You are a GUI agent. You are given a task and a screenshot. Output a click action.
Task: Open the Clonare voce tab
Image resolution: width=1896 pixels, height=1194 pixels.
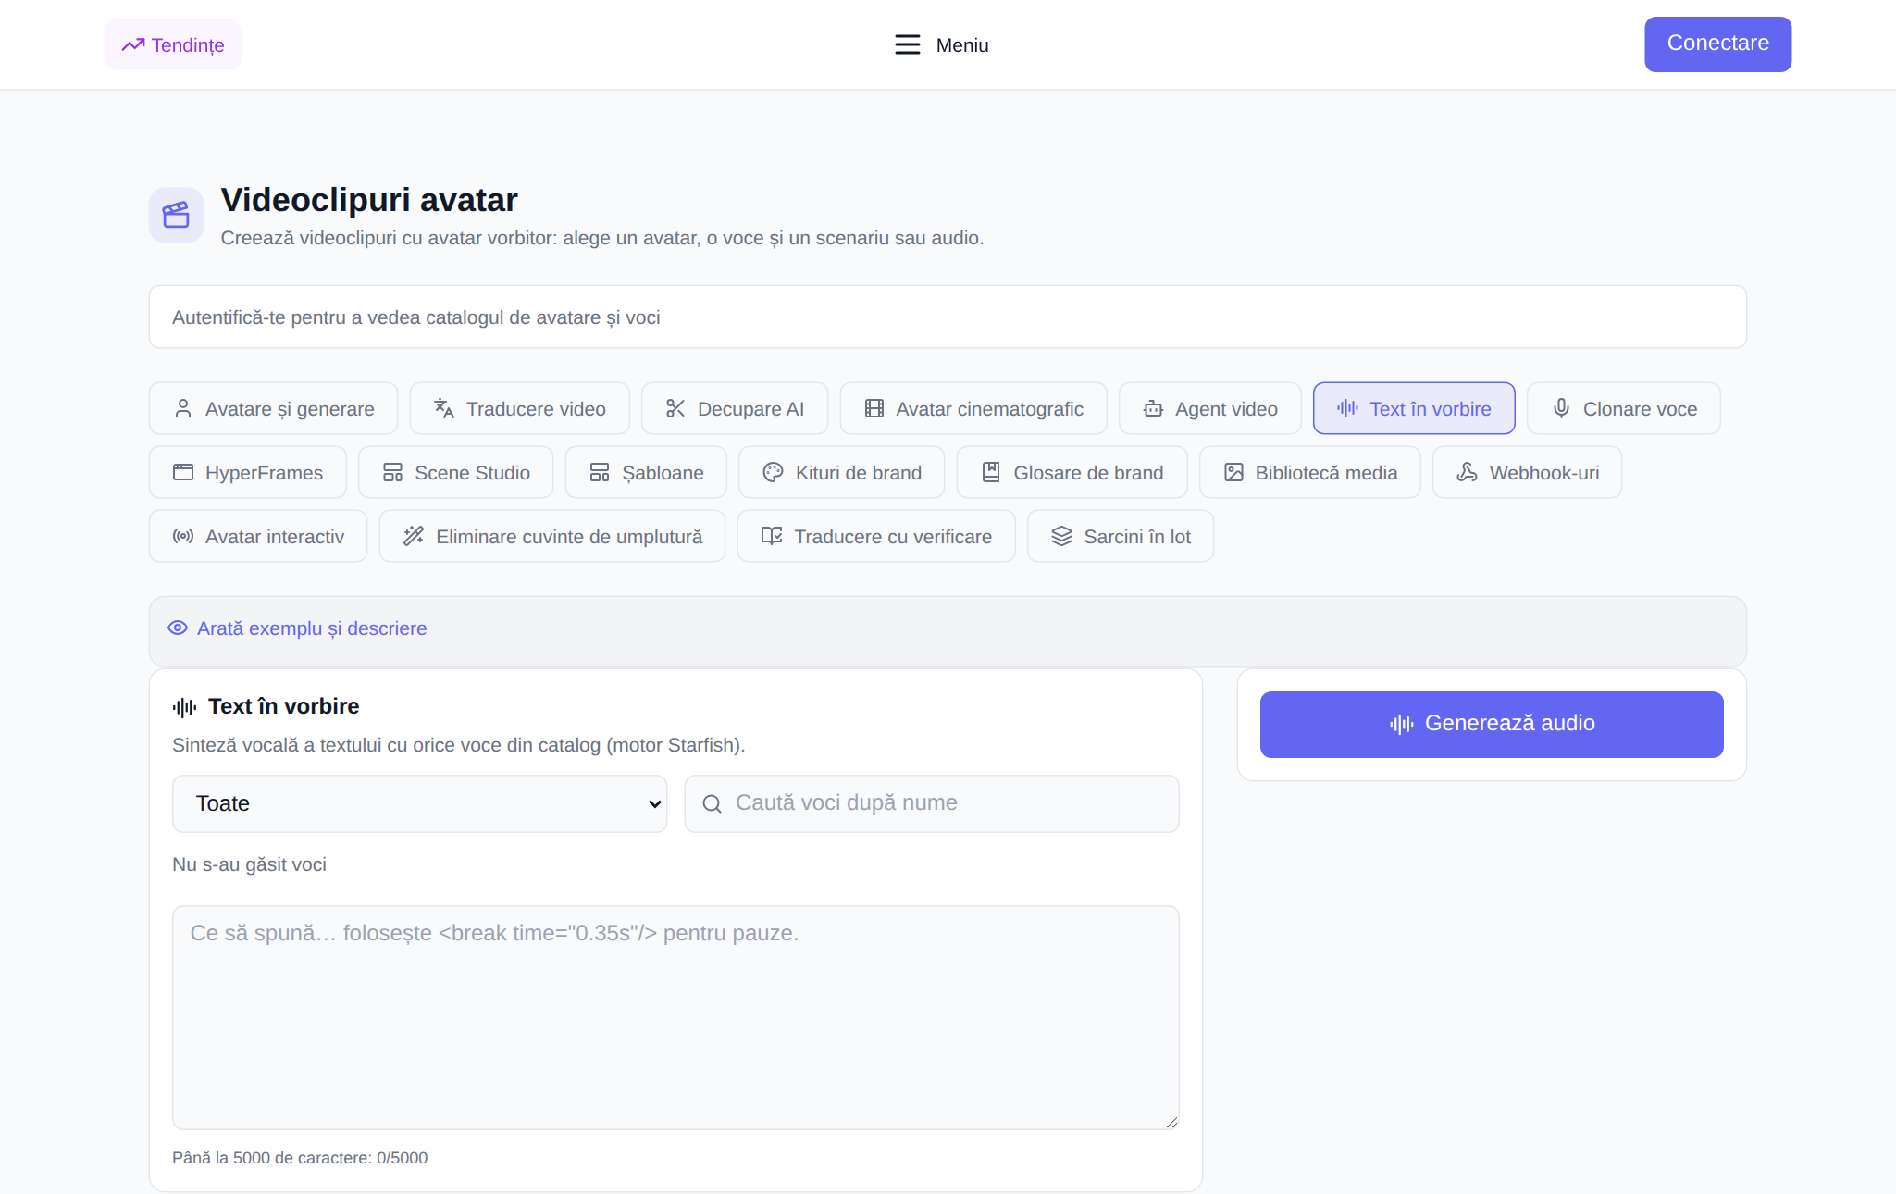tap(1624, 408)
